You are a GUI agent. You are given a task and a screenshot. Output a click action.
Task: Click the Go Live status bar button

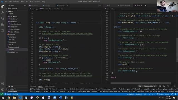coord(160,94)
